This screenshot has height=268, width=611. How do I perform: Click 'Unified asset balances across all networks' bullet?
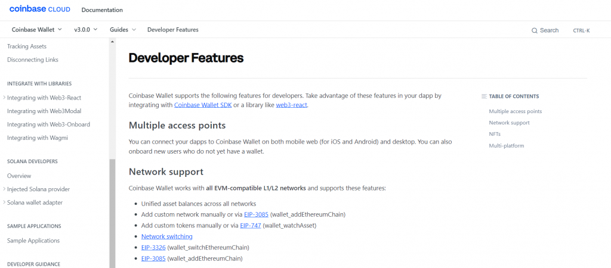coord(199,204)
